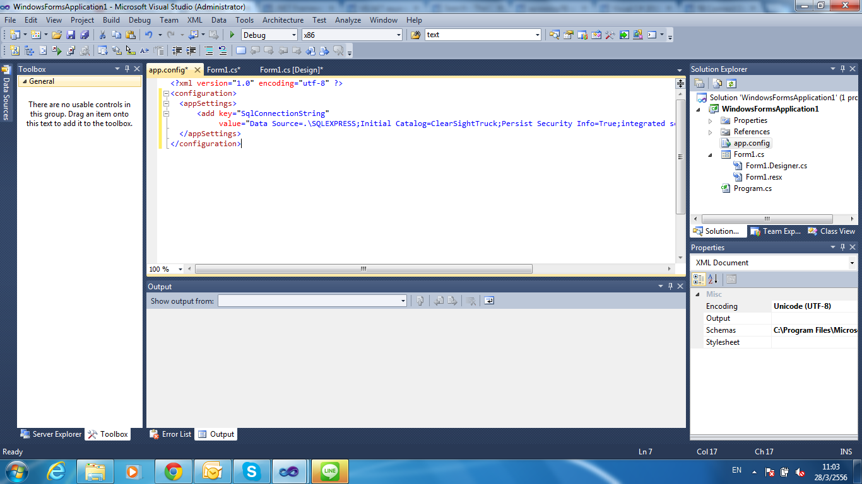Toggle auto hide pin on Solution Explorer
The image size is (862, 484).
(842, 69)
